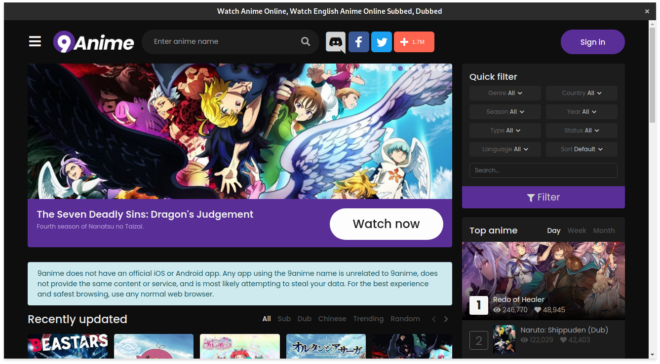
Task: Open the Status filter dropdown
Action: (x=582, y=131)
